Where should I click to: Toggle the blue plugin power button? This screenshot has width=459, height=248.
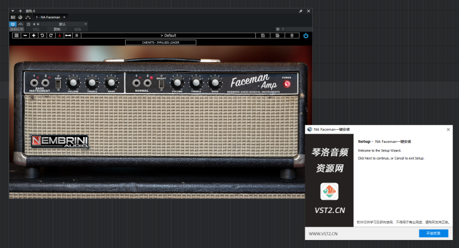(306, 36)
